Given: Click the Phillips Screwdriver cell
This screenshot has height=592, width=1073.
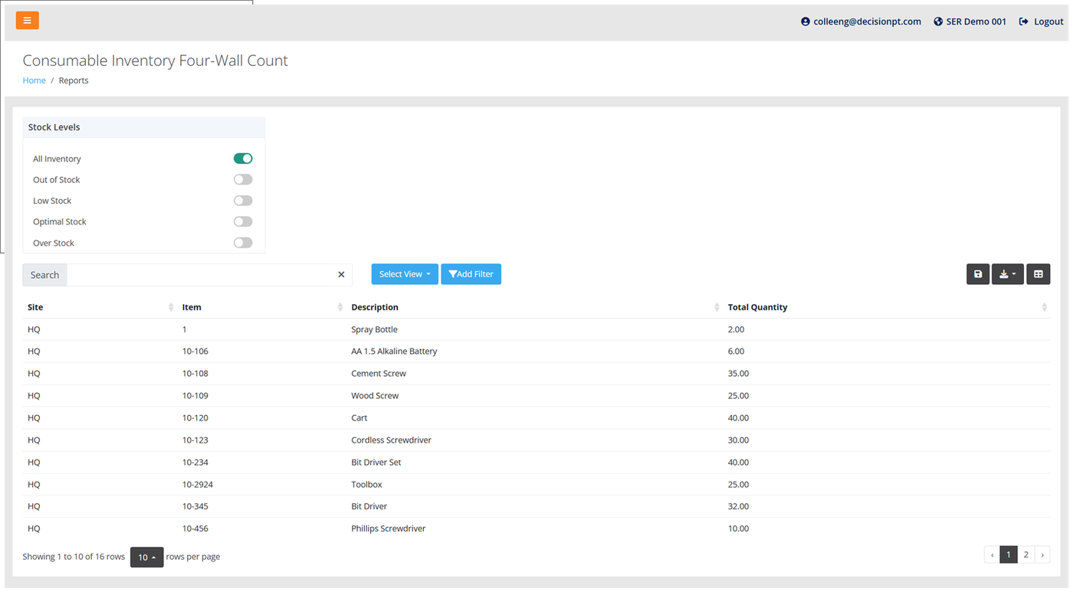Looking at the screenshot, I should click(388, 528).
